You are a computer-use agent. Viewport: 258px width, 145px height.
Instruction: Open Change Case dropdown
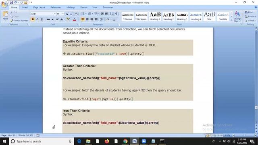pos(62,19)
